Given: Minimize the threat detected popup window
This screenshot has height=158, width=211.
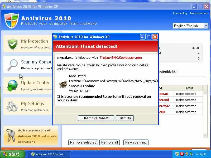Looking at the screenshot, I should (x=143, y=37).
